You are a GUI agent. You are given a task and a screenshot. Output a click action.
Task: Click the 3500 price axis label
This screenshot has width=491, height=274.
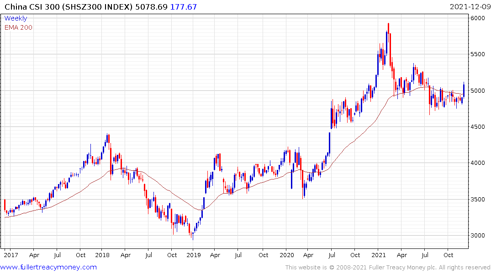pos(478,199)
